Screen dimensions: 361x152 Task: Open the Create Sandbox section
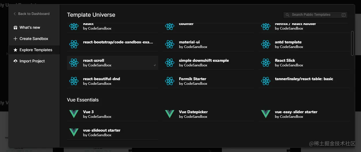pos(34,39)
